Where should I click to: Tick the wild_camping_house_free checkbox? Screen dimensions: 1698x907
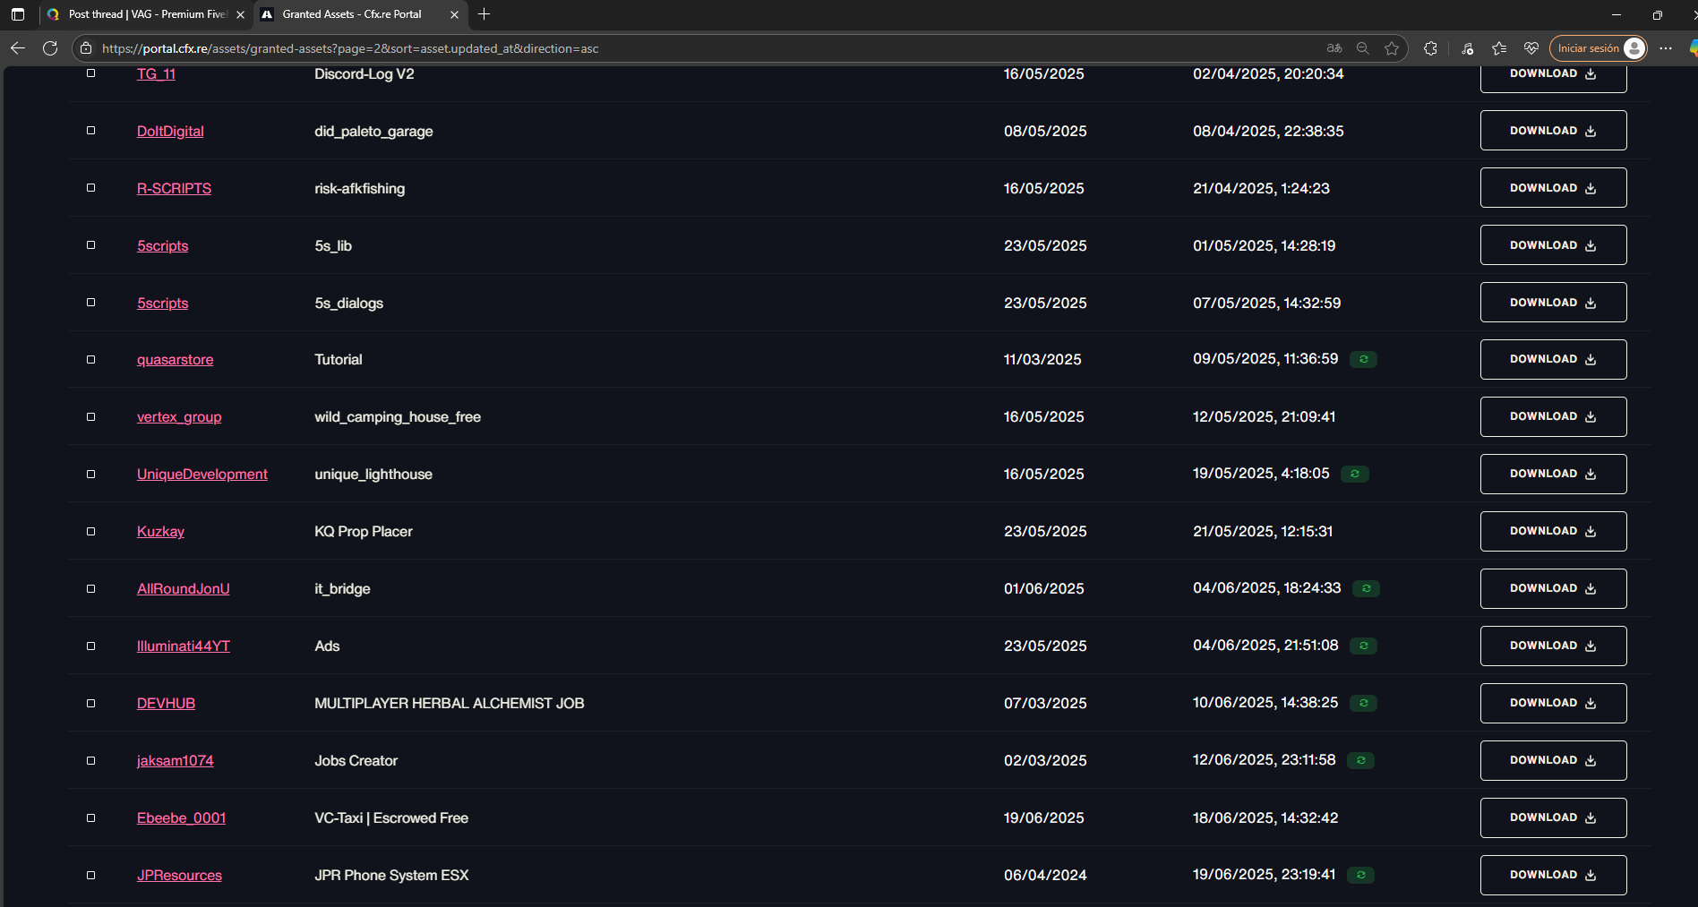point(90,416)
